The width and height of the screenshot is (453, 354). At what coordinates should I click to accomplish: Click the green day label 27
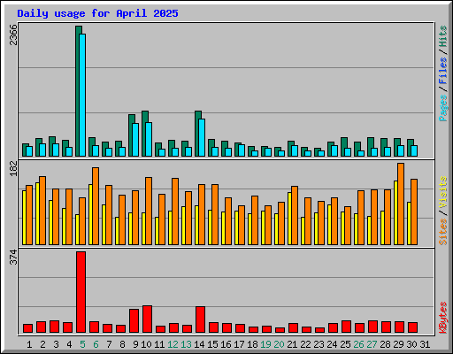point(372,344)
